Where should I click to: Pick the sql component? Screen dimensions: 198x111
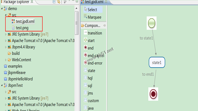click(88, 85)
